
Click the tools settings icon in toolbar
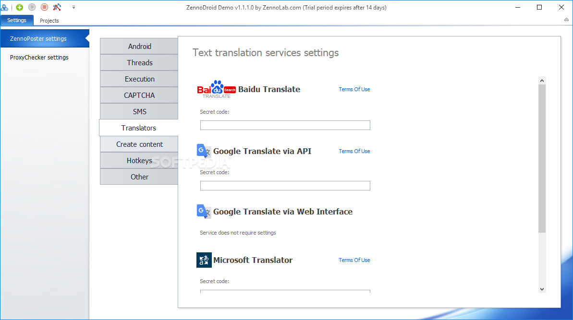(x=57, y=7)
